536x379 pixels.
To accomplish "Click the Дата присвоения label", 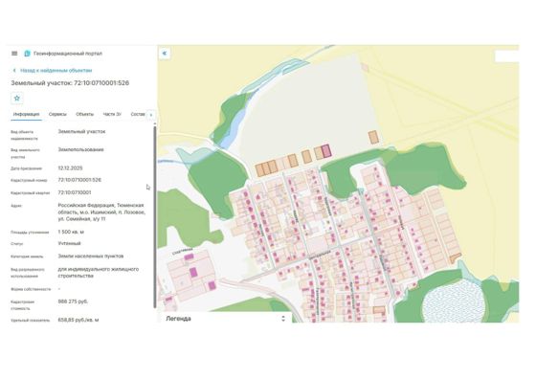I will coord(26,168).
